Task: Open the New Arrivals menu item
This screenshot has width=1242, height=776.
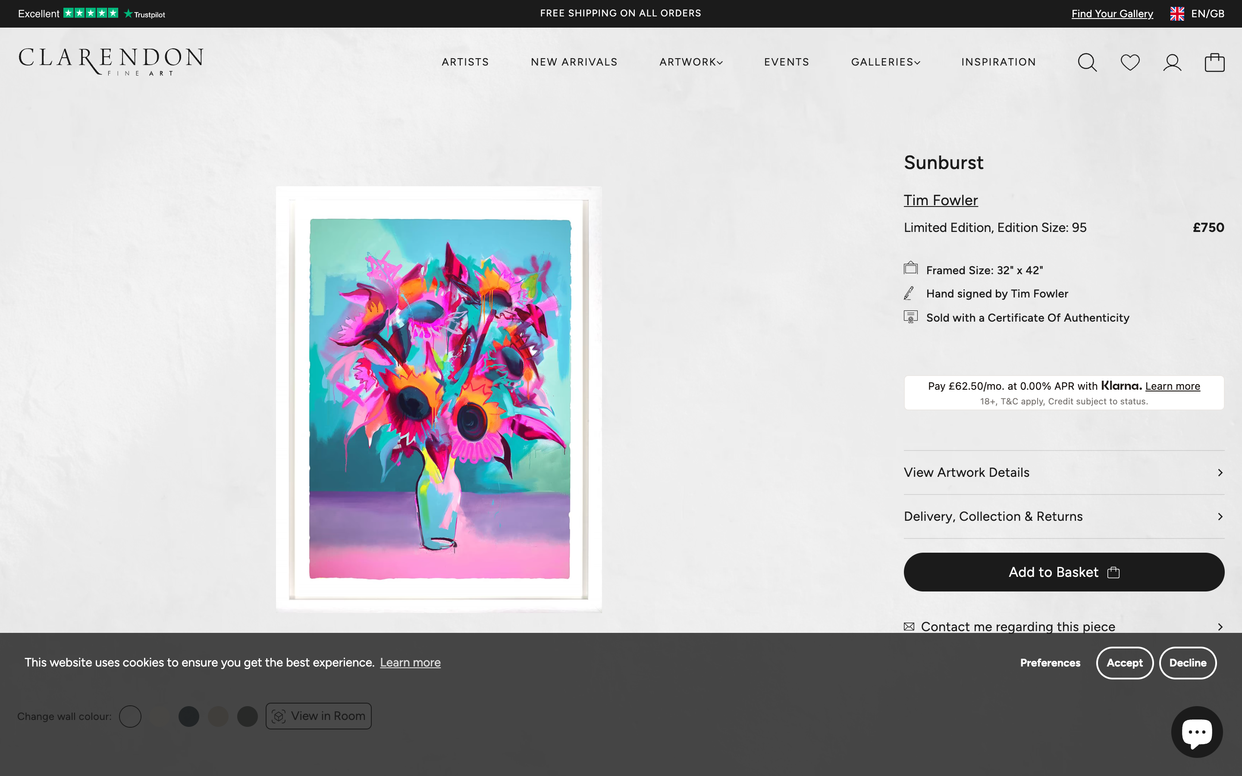Action: [574, 62]
